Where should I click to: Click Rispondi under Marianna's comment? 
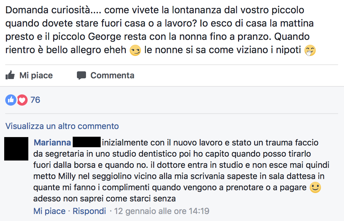click(x=89, y=211)
